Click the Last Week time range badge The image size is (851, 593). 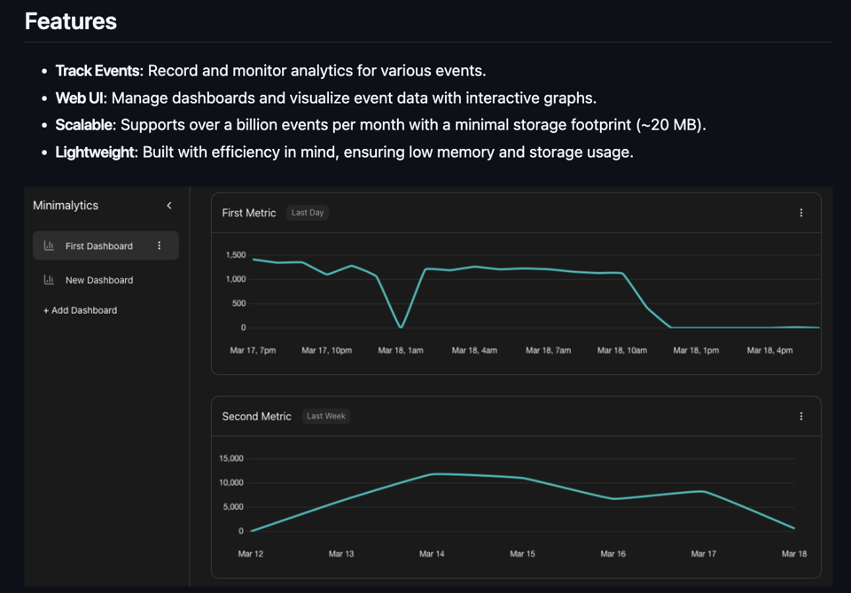point(326,417)
